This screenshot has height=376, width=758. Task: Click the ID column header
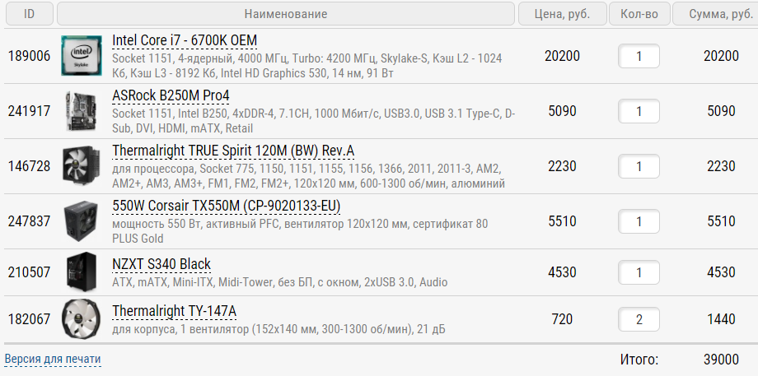tap(29, 14)
